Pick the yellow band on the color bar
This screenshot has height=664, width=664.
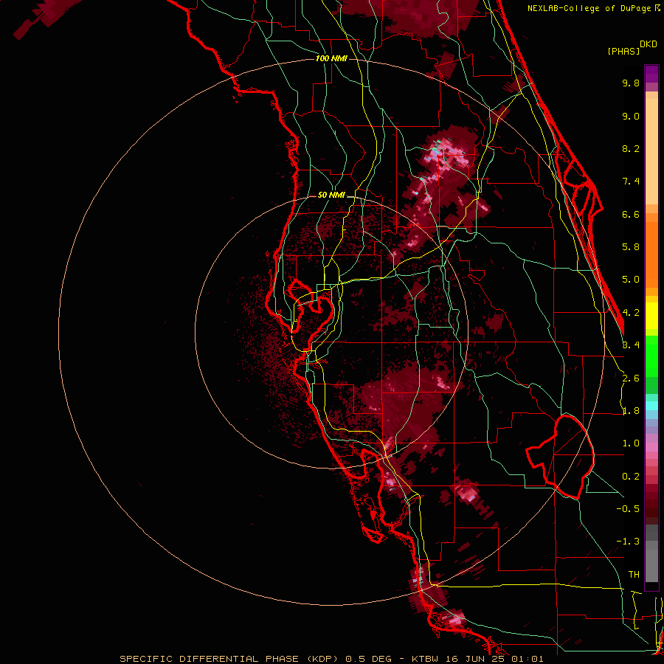pos(651,316)
